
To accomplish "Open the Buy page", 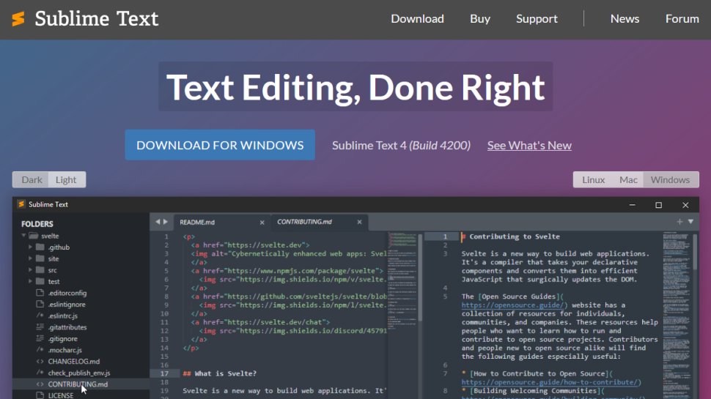I will (480, 18).
